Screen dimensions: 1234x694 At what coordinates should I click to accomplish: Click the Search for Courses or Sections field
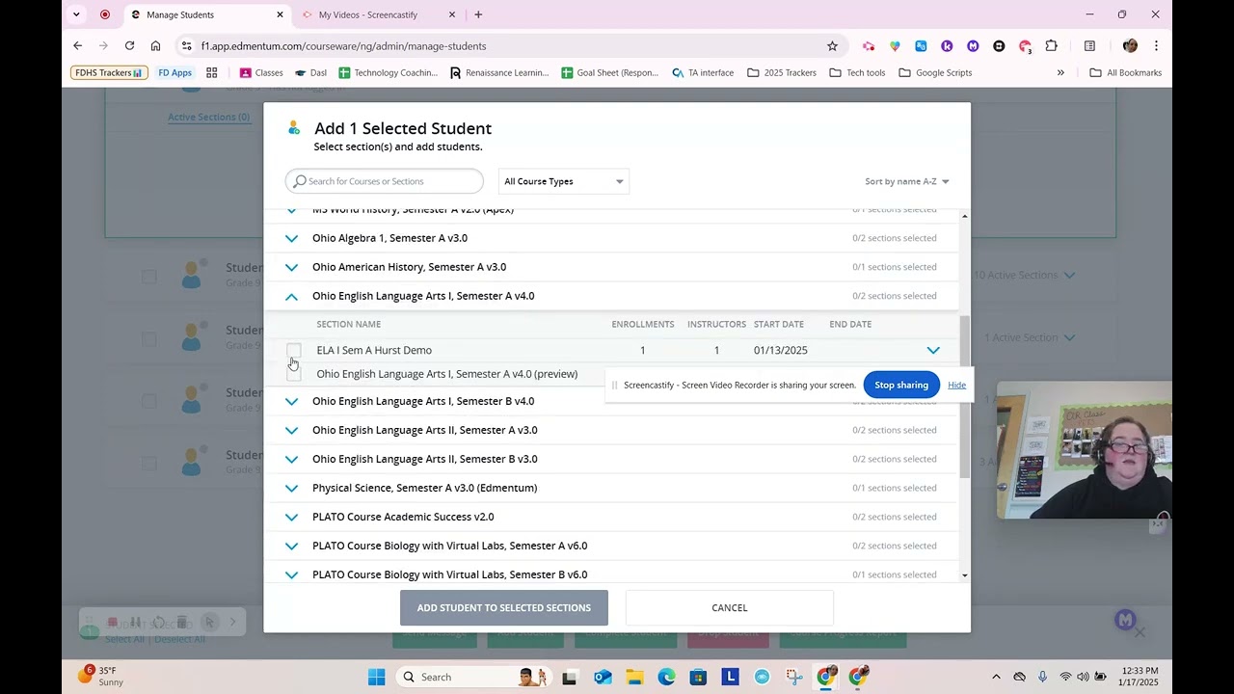[385, 181]
